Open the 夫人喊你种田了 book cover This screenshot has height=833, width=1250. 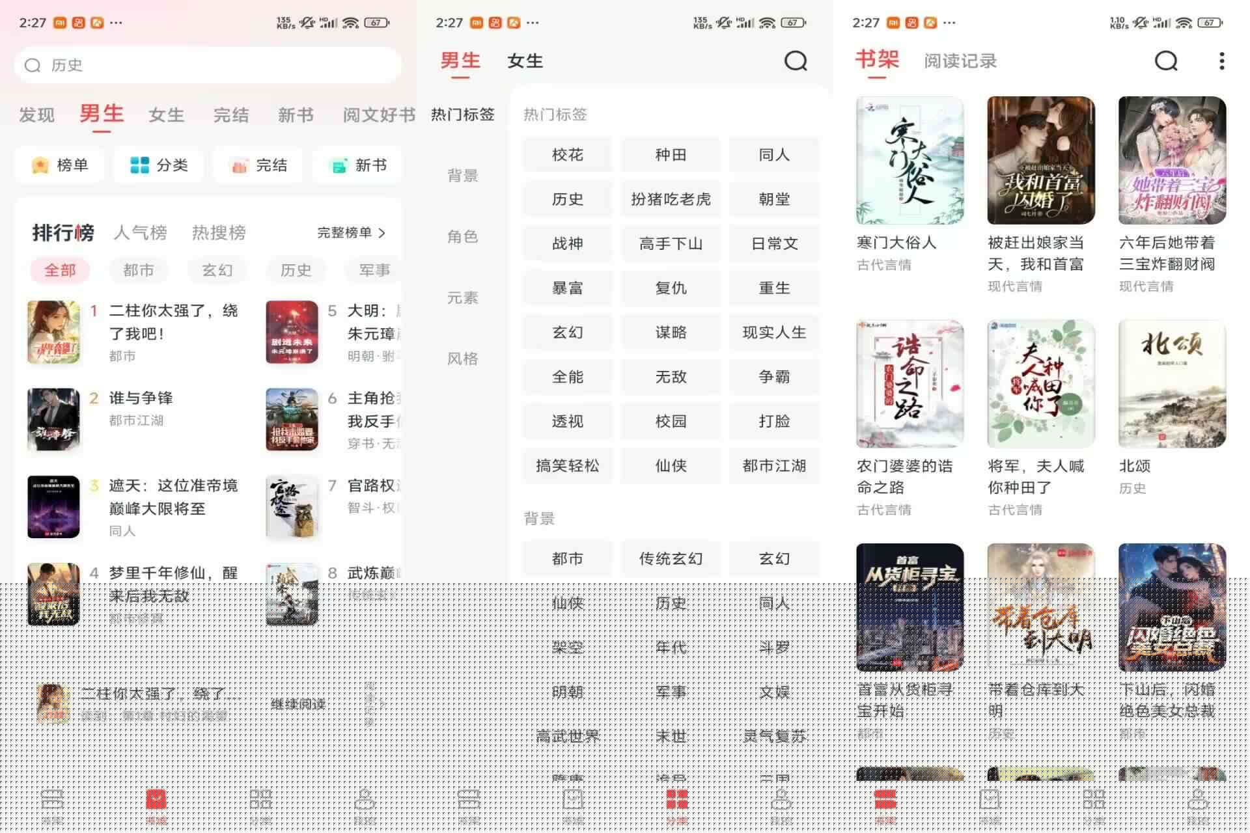1041,383
